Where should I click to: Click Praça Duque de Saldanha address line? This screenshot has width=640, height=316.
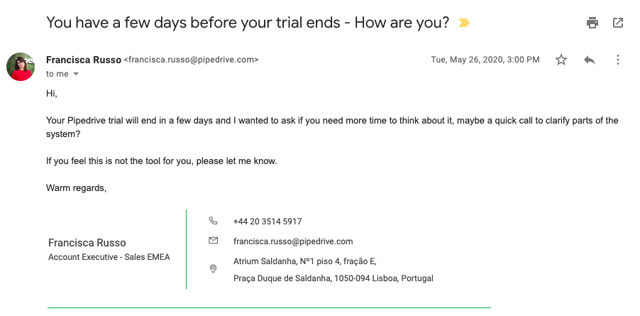pyautogui.click(x=333, y=278)
